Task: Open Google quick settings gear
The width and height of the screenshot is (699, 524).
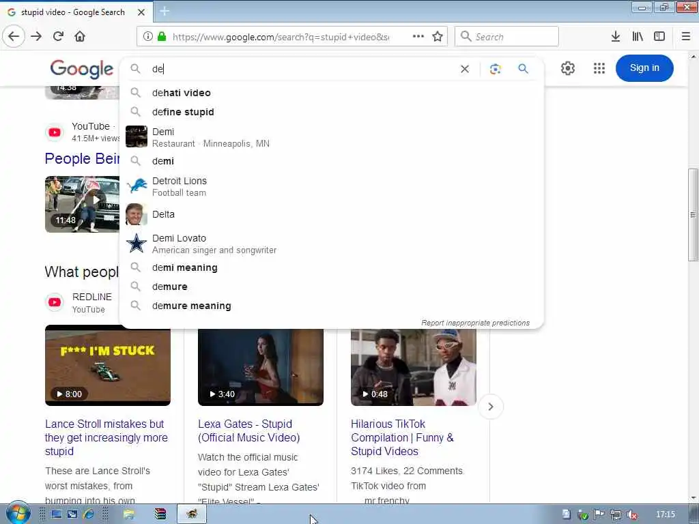Action: (x=567, y=68)
